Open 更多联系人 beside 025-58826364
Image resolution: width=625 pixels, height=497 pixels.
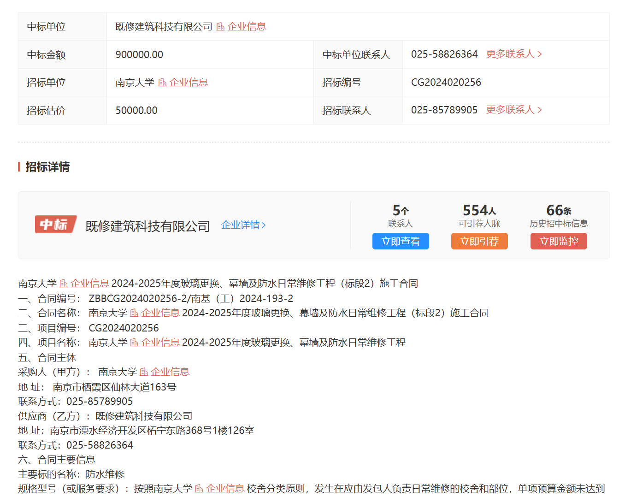tap(510, 54)
